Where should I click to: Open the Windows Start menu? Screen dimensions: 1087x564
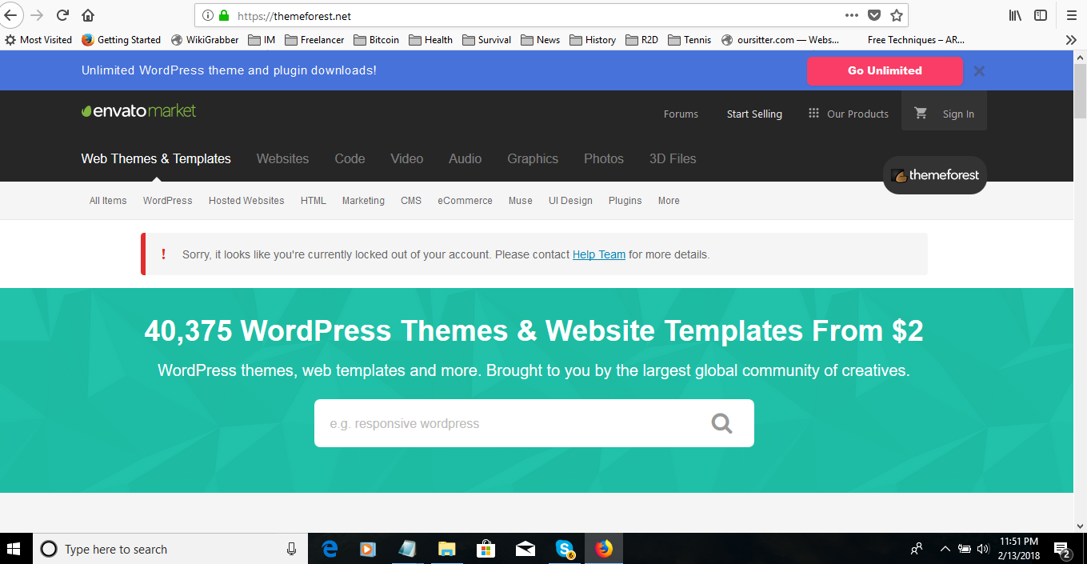(14, 549)
